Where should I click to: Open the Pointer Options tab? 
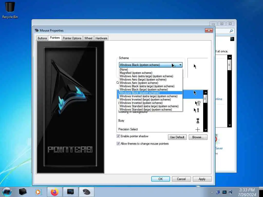(72, 38)
